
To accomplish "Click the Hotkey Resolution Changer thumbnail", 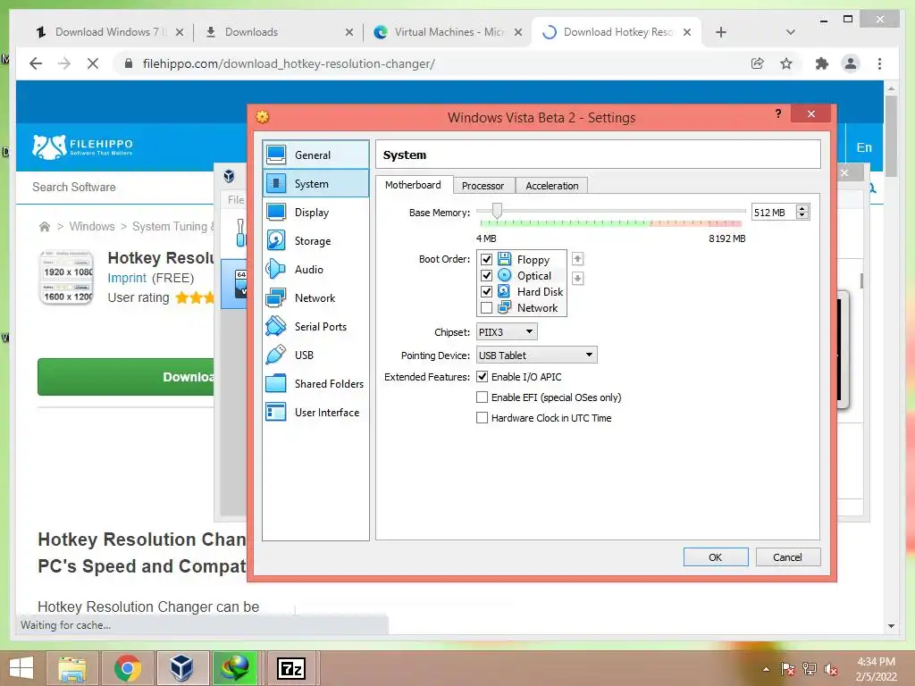I will click(x=66, y=278).
